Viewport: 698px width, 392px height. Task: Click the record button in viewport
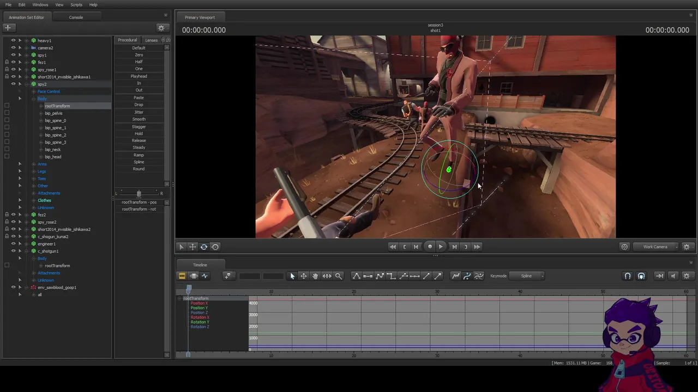430,247
